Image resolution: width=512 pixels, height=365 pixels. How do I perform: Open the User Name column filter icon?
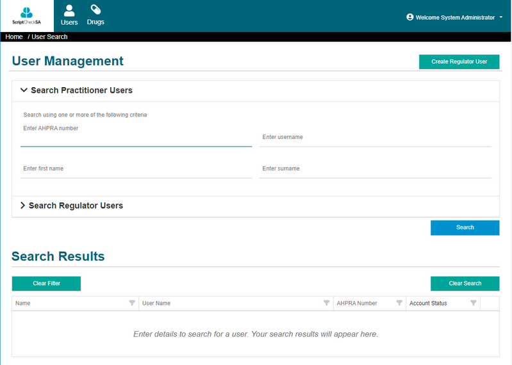click(x=326, y=304)
